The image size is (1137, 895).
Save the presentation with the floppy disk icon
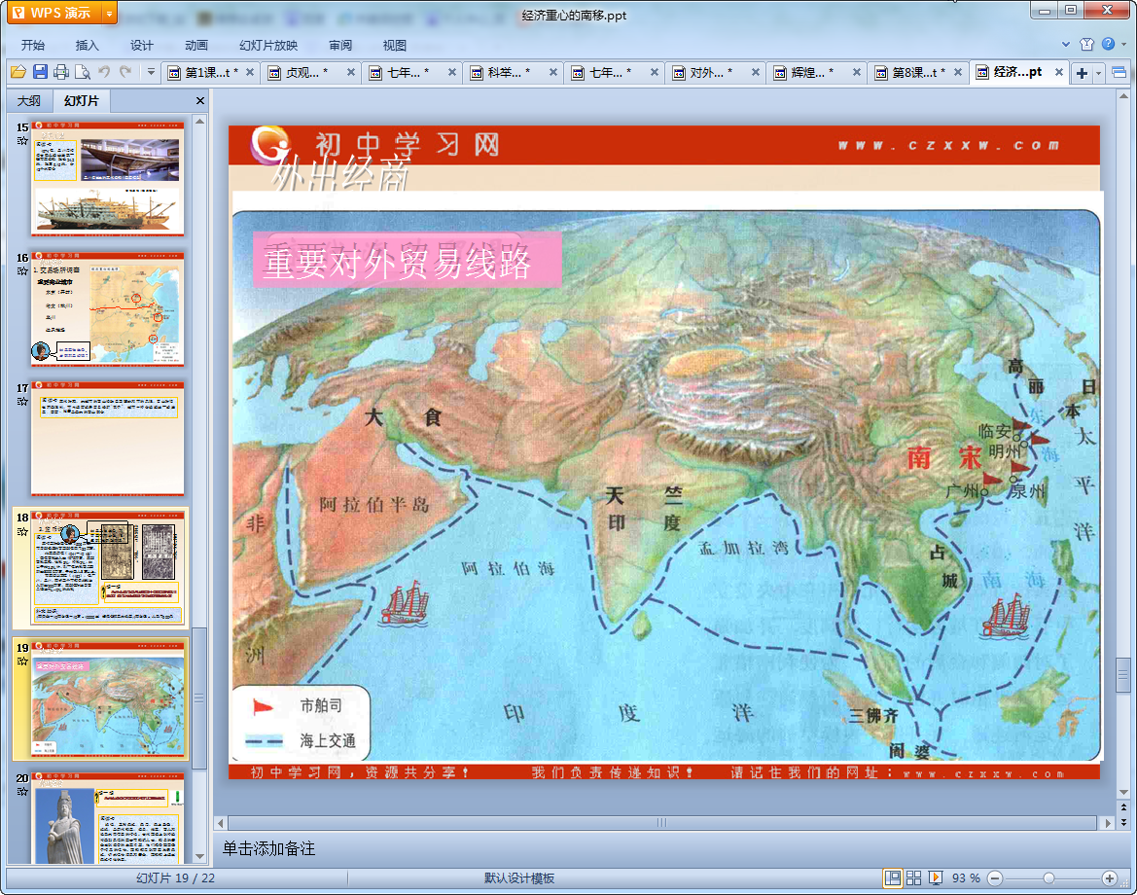pos(40,72)
